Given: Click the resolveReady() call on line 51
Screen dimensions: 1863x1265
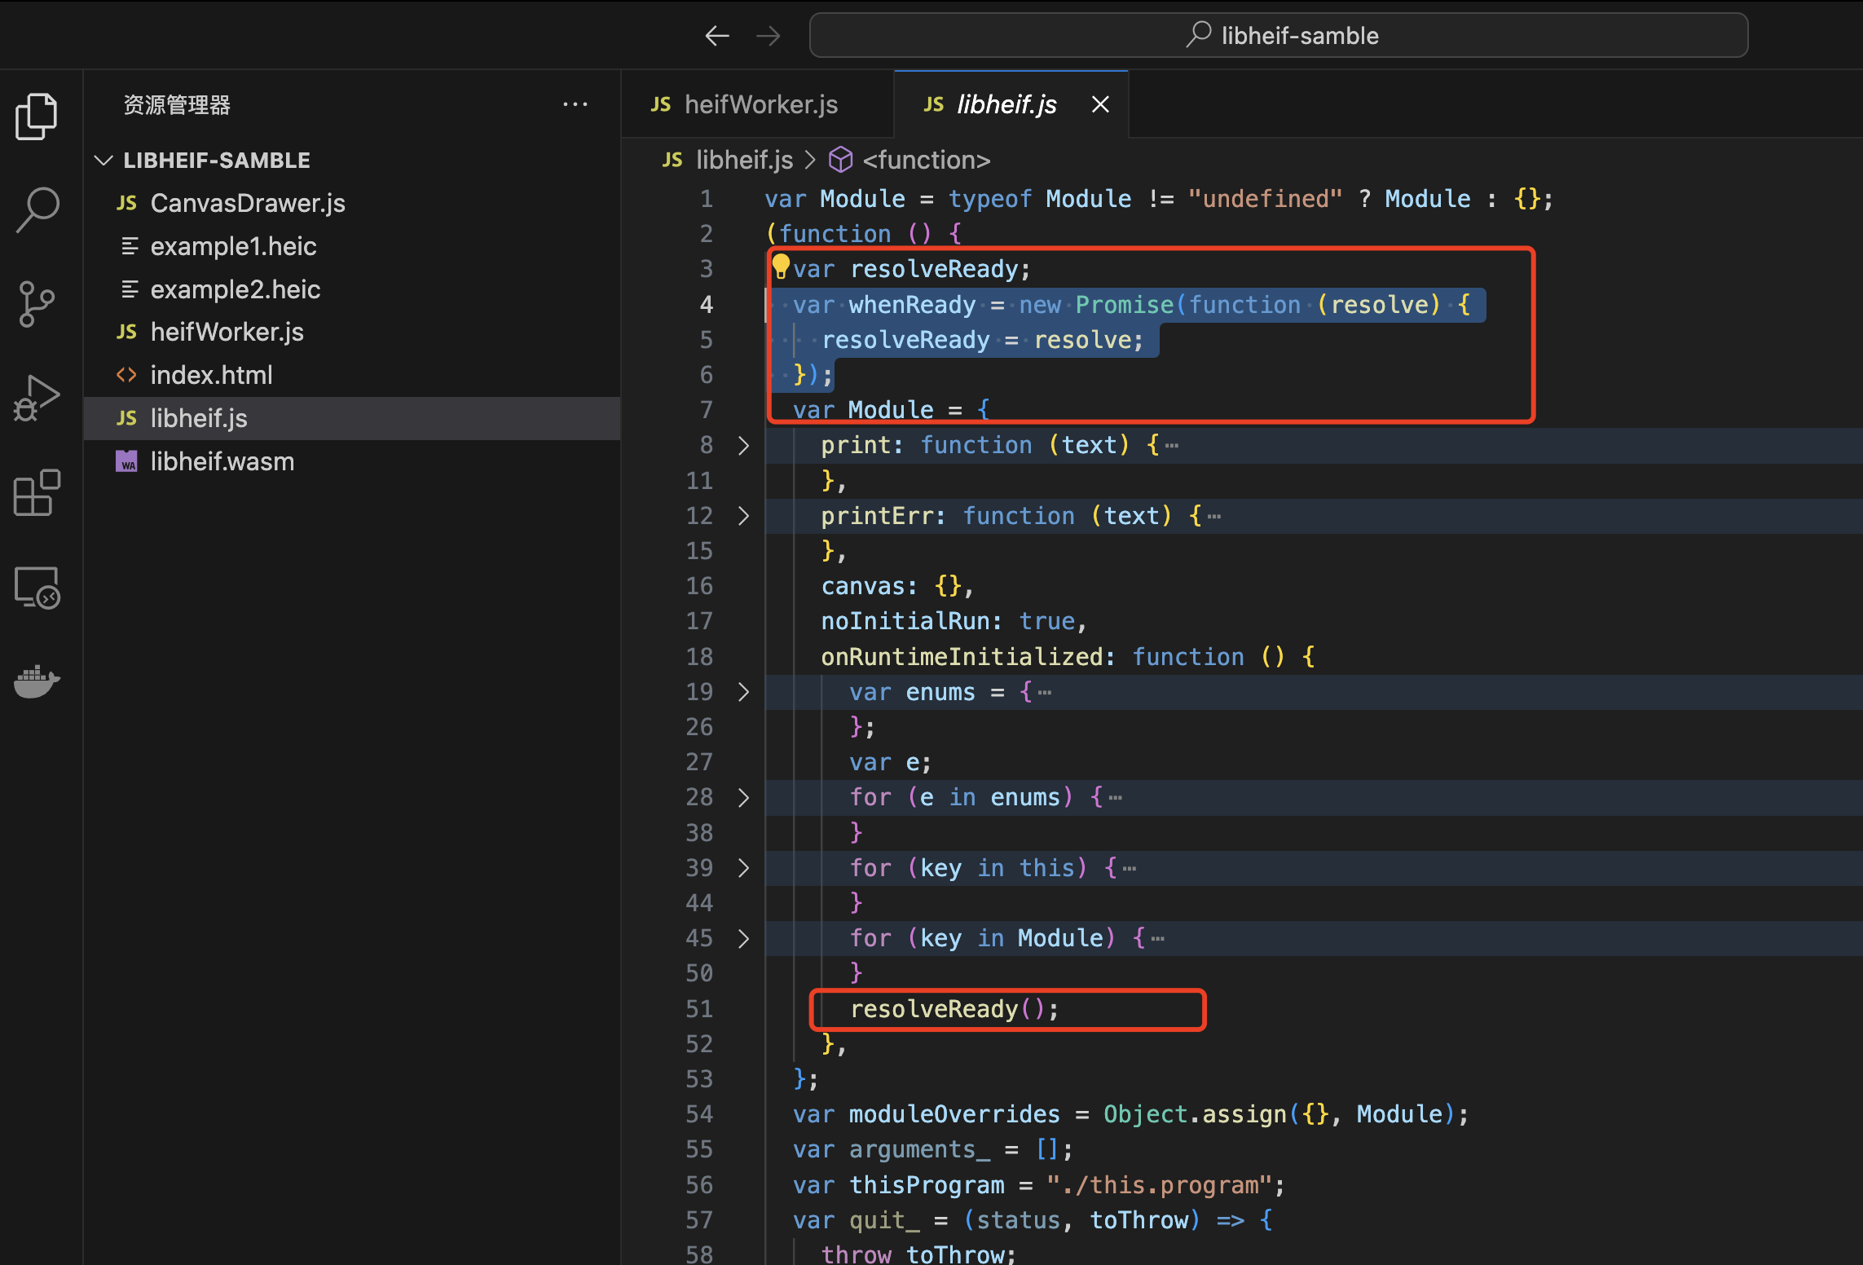Looking at the screenshot, I should coord(954,1009).
